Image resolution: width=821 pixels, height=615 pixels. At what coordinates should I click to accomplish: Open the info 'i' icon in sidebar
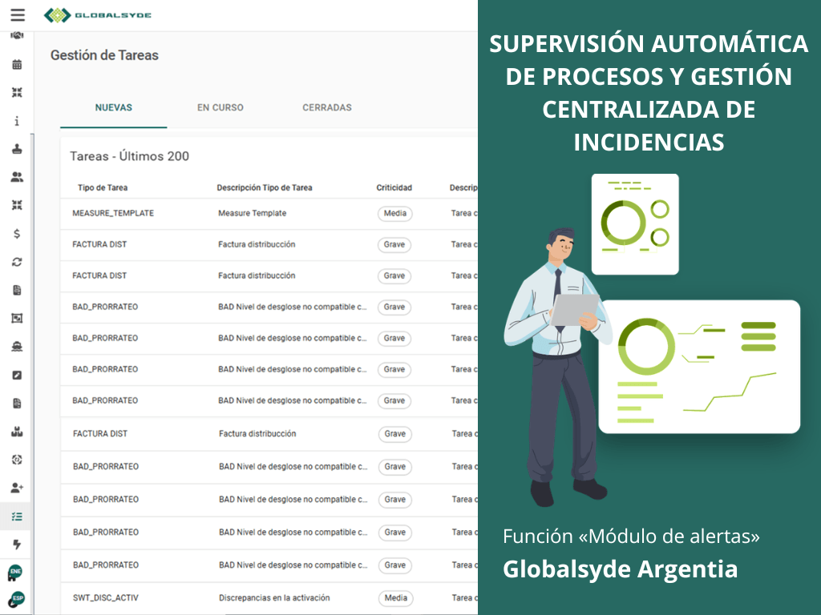pos(17,122)
